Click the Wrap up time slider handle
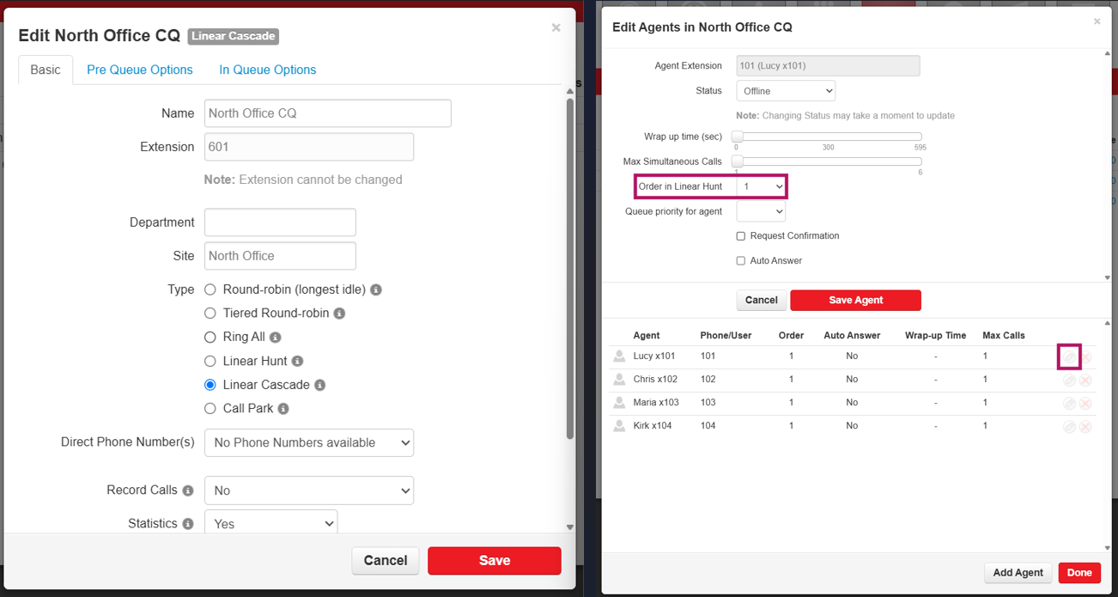This screenshot has width=1118, height=597. pyautogui.click(x=738, y=137)
